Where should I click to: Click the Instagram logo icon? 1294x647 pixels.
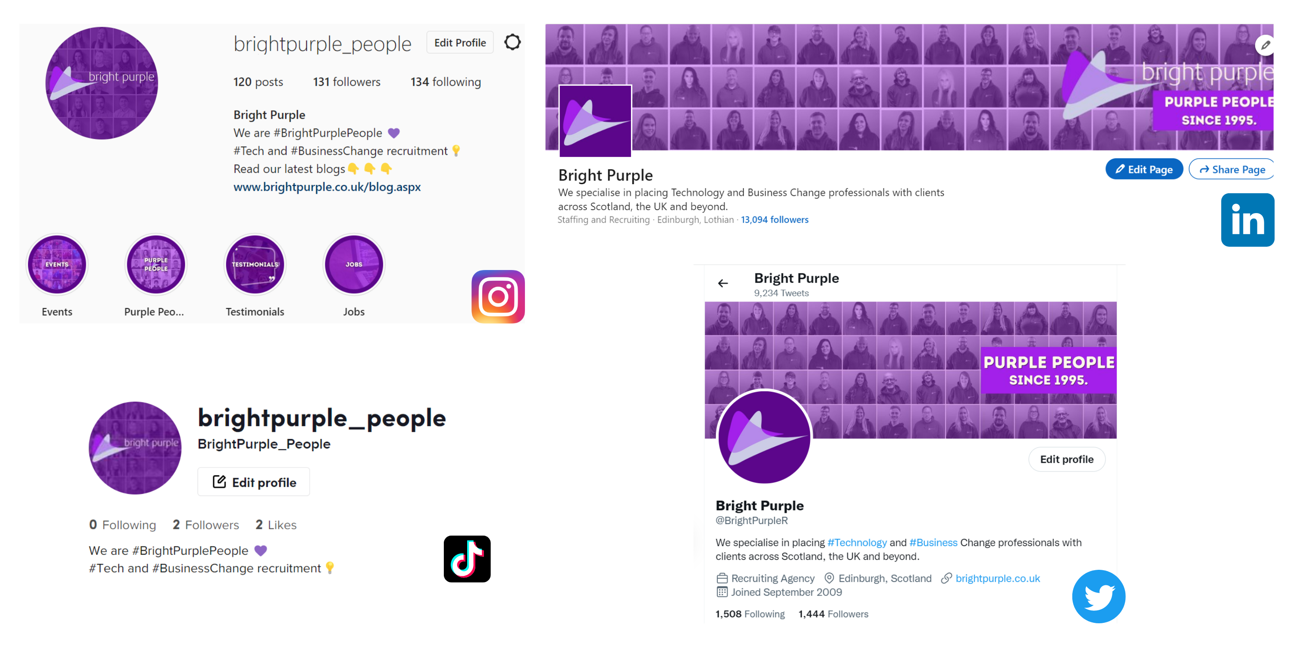point(498,296)
